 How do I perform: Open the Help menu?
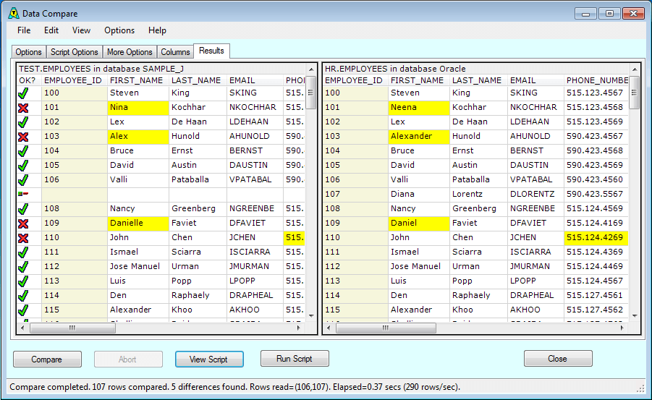(x=157, y=30)
